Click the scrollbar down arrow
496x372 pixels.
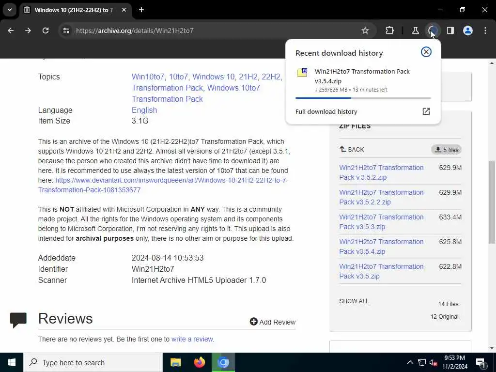click(x=492, y=348)
